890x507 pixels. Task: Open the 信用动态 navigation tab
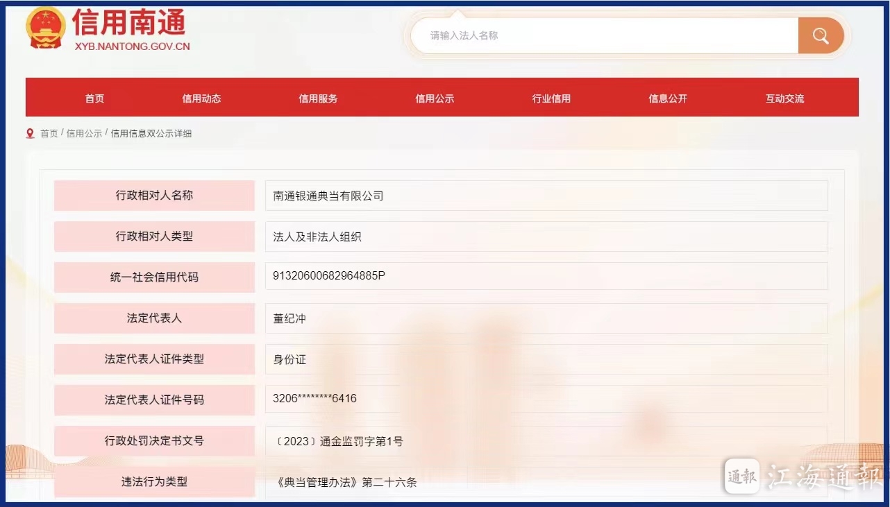point(201,98)
